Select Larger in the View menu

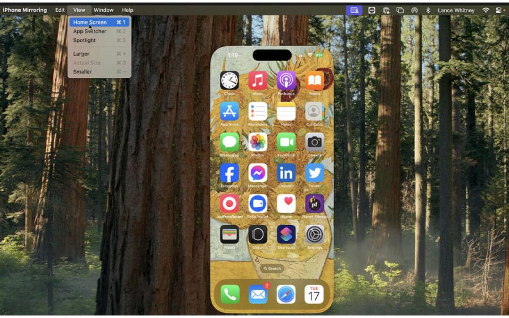coord(99,54)
